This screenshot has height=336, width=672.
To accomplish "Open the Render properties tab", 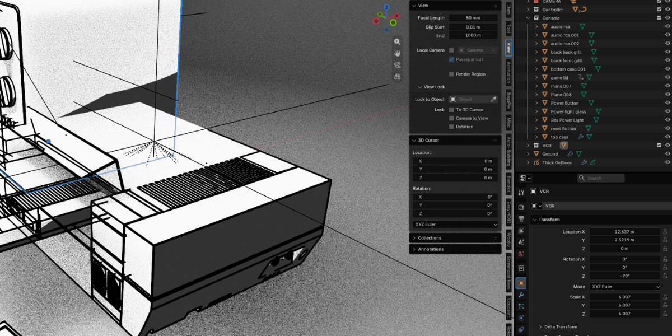I will (521, 207).
